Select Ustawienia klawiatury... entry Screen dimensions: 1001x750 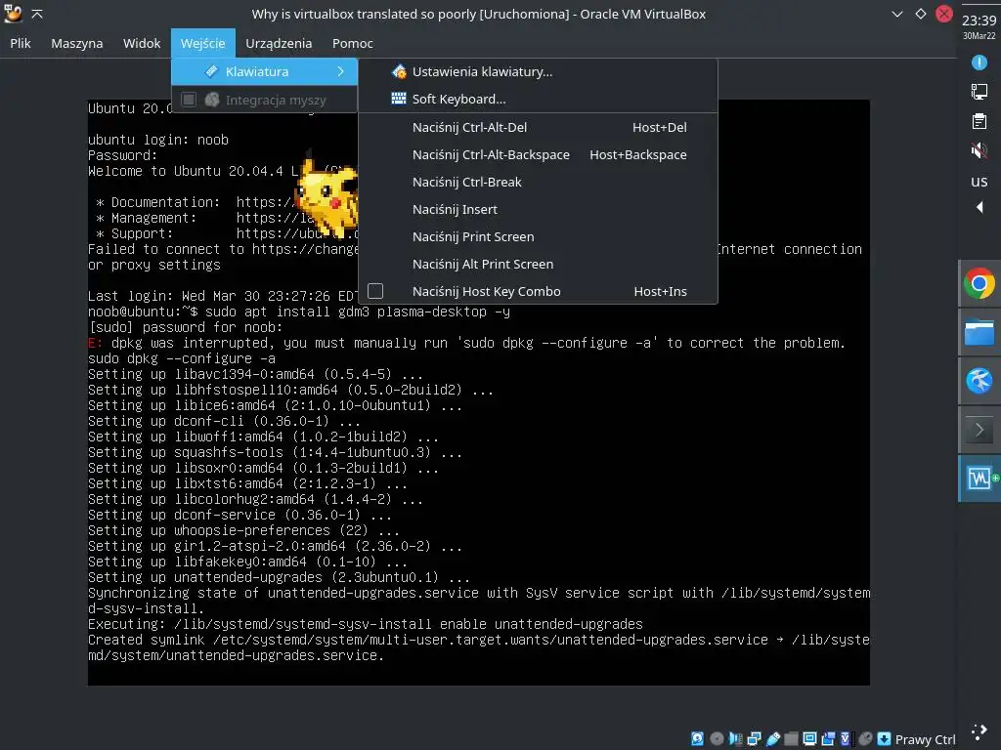[539, 71]
